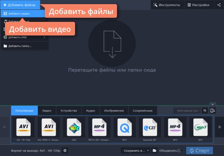Screen dimensions: 224x156
Task: Toggle the Объединить merge switch
Action: [180, 151]
